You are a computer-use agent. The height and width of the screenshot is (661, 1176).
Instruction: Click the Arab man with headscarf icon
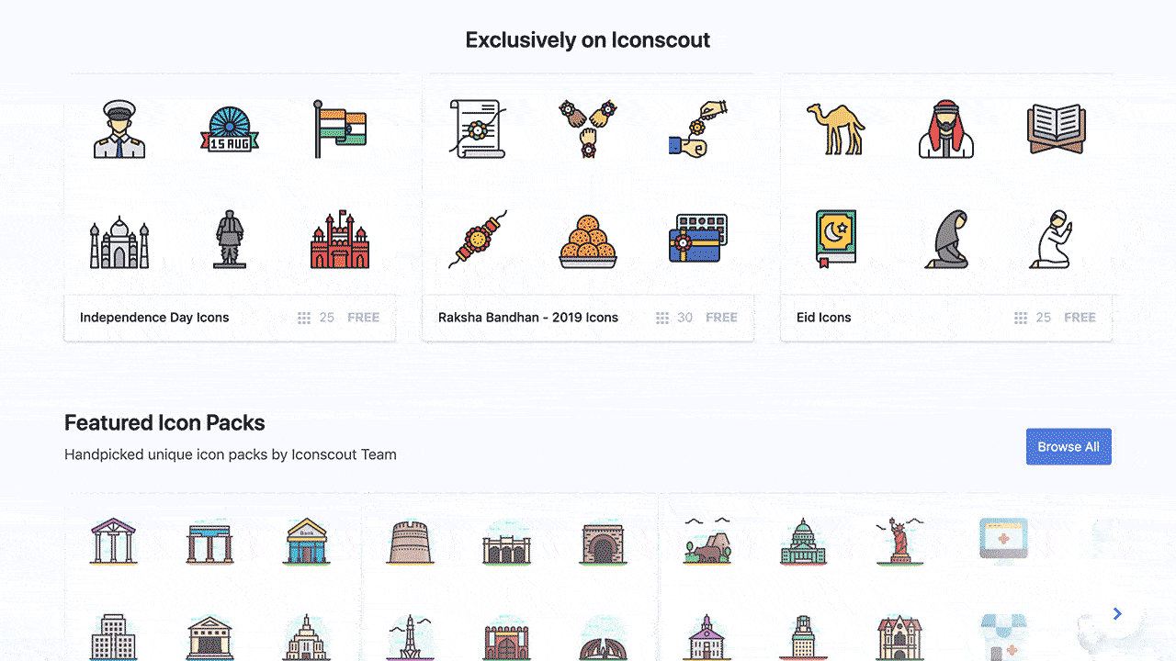[x=946, y=129]
